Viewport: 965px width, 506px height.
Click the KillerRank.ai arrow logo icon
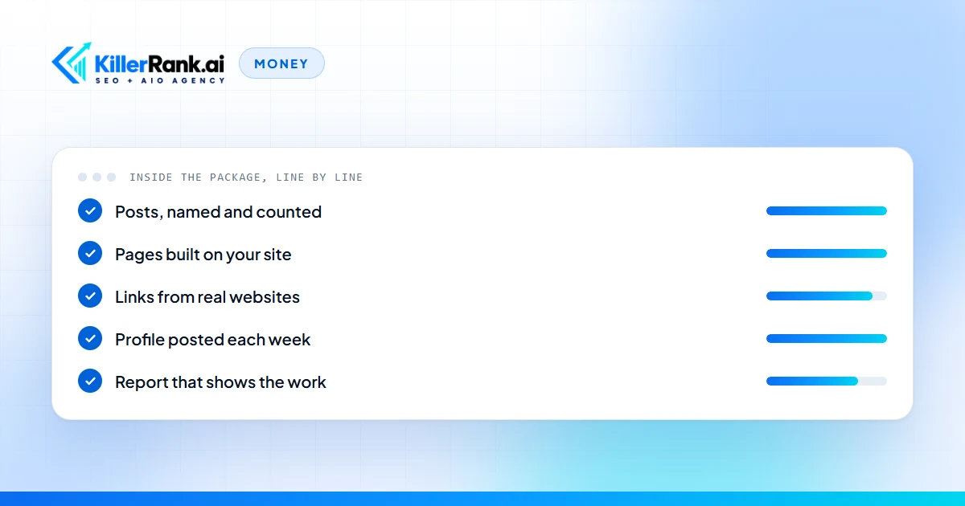[72, 63]
